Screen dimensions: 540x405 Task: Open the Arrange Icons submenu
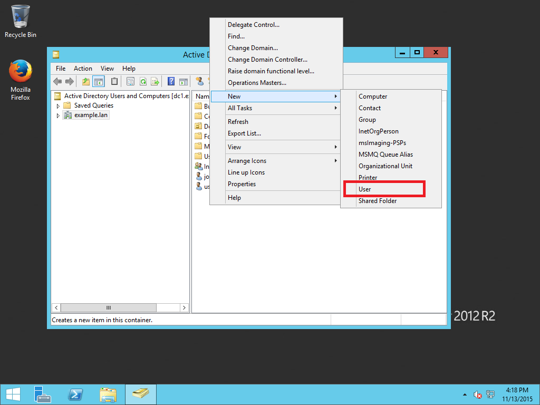[275, 161]
